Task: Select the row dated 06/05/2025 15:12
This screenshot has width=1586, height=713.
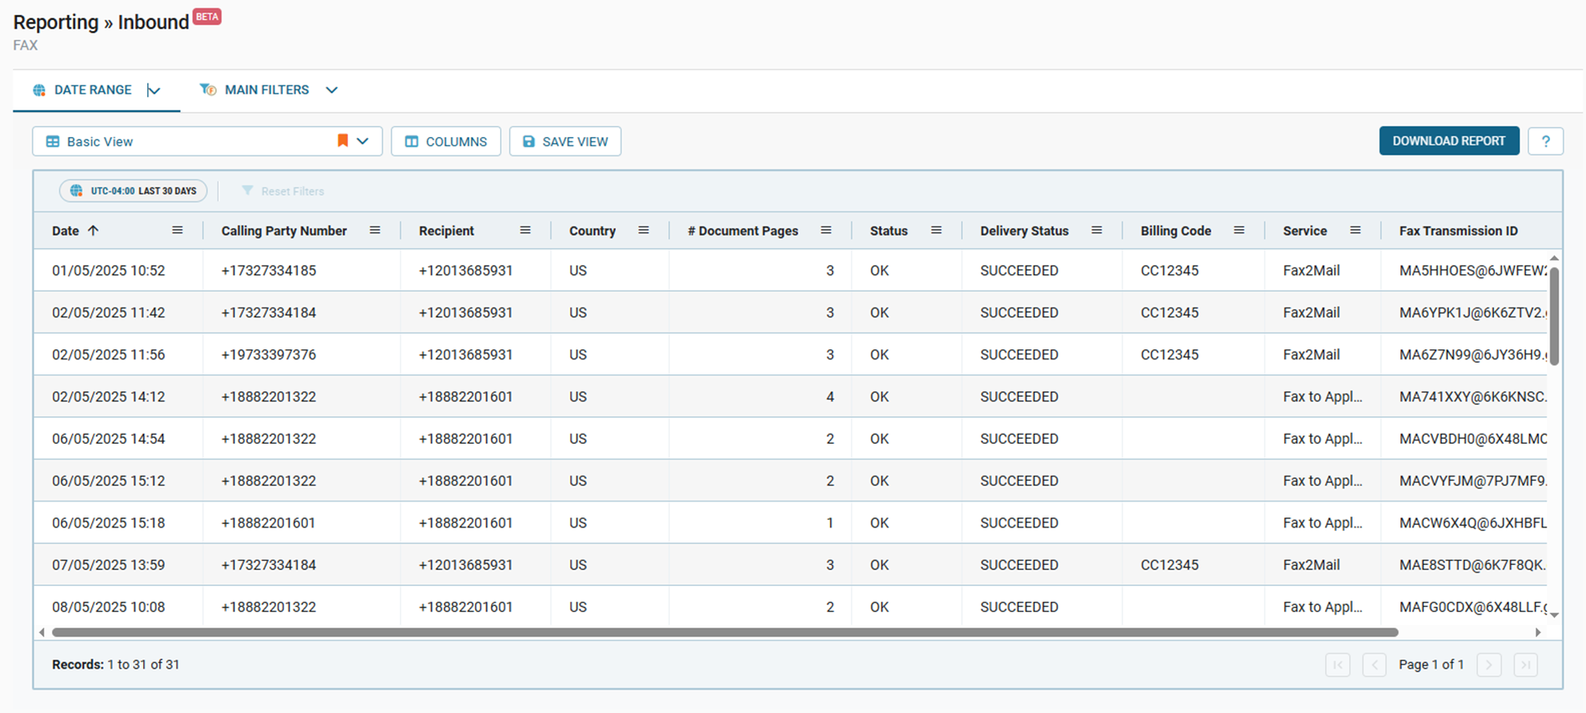Action: tap(790, 481)
